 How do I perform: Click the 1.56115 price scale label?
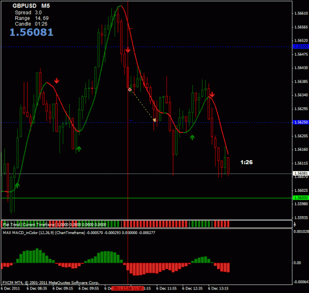[301, 163]
